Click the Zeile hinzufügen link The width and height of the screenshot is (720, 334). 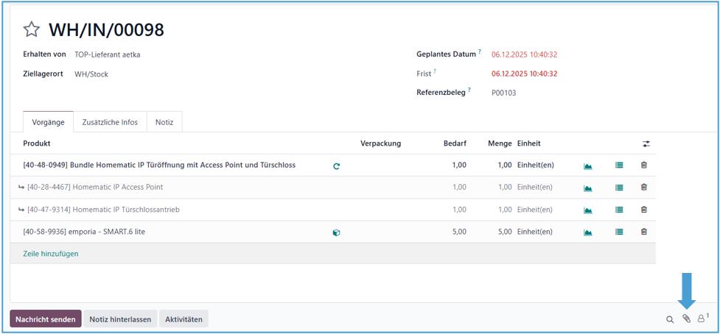point(50,254)
